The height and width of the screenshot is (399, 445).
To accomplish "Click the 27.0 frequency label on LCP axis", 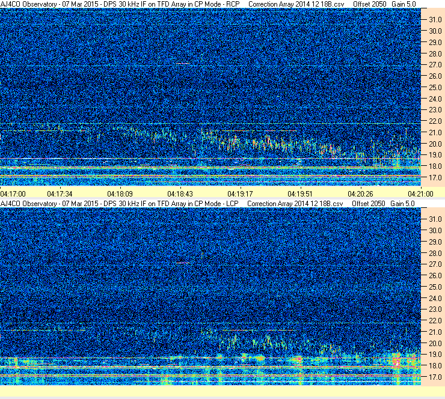I will point(435,264).
